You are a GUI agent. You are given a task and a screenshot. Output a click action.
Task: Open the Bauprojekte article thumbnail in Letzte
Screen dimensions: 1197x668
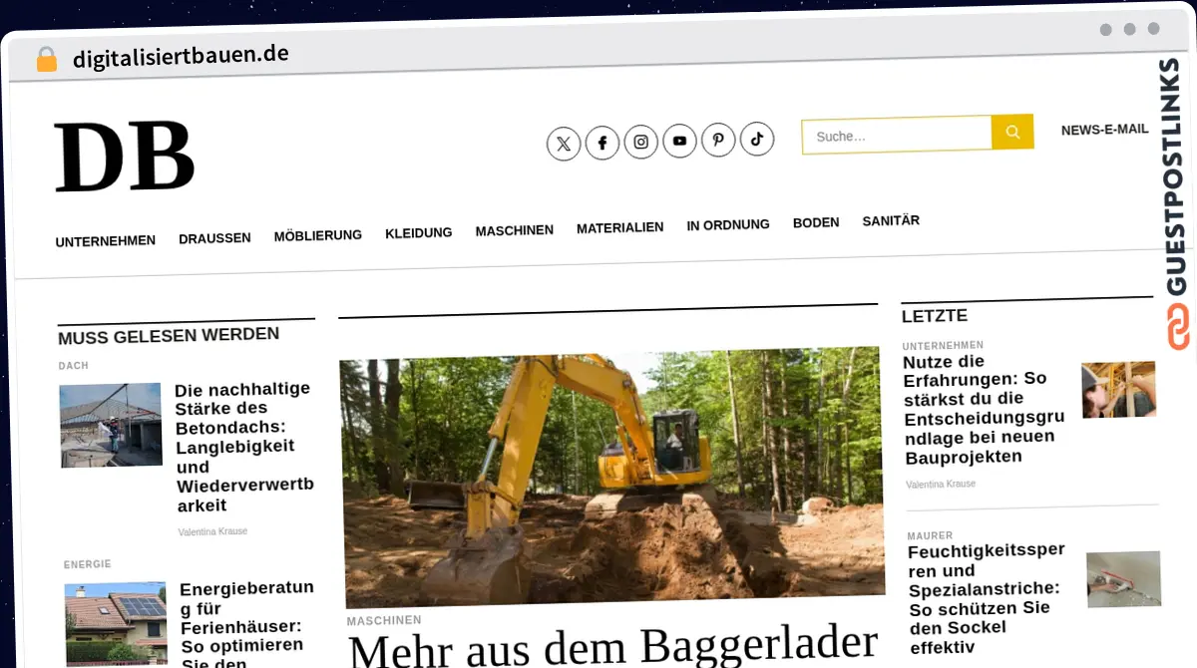tap(1119, 390)
